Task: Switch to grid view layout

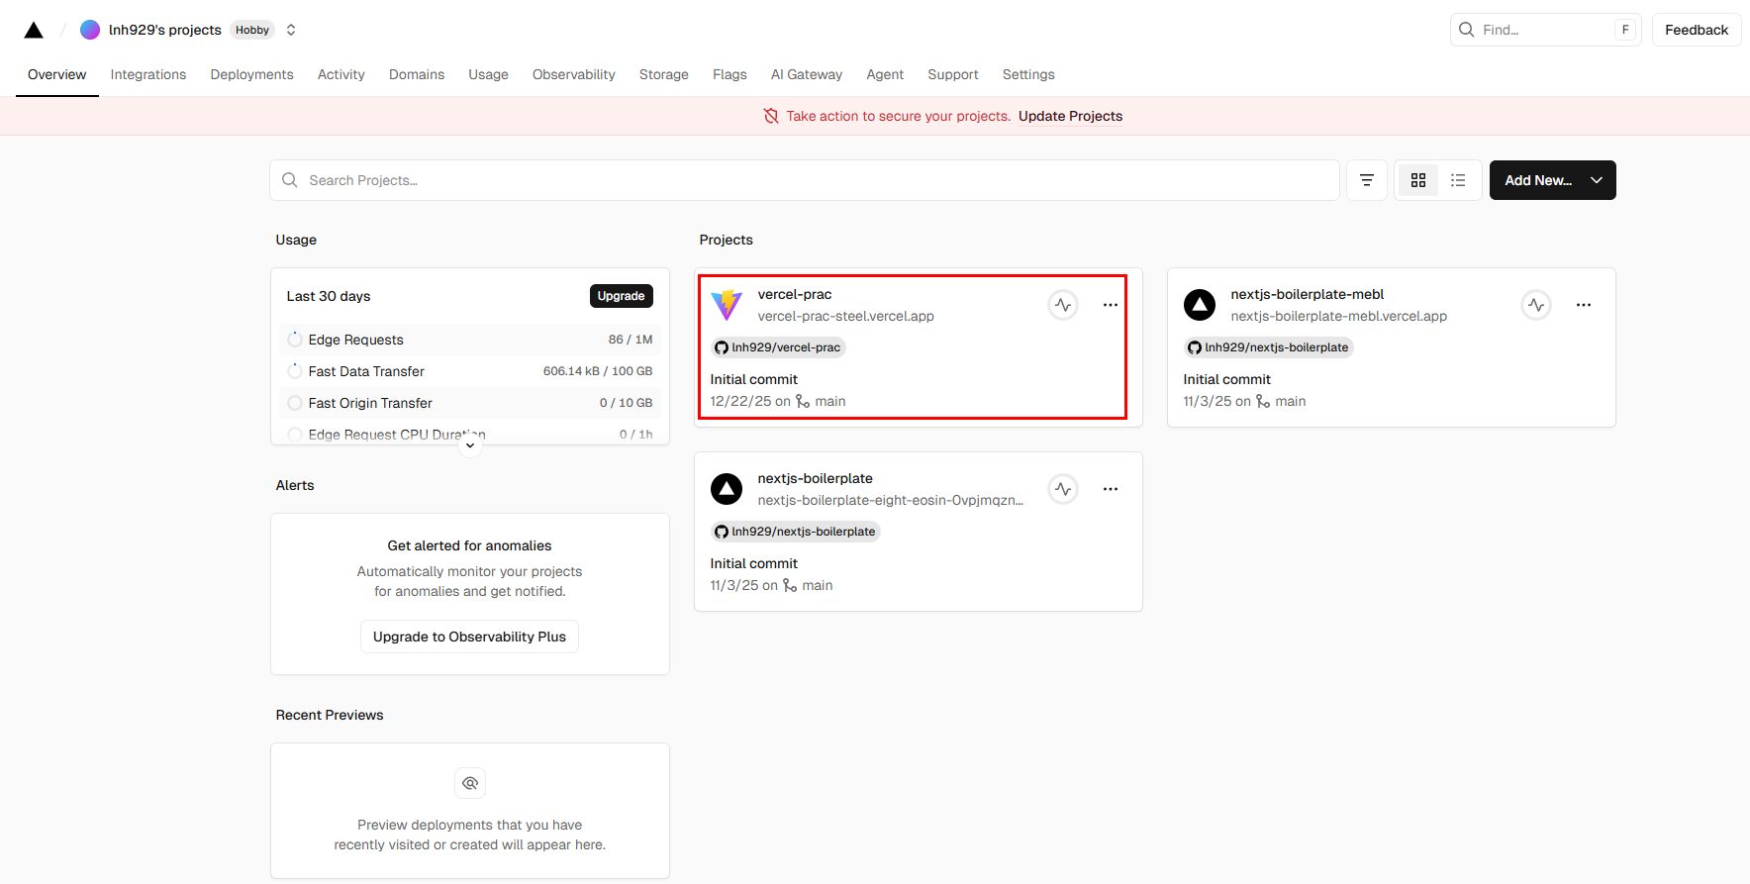Action: tap(1418, 180)
